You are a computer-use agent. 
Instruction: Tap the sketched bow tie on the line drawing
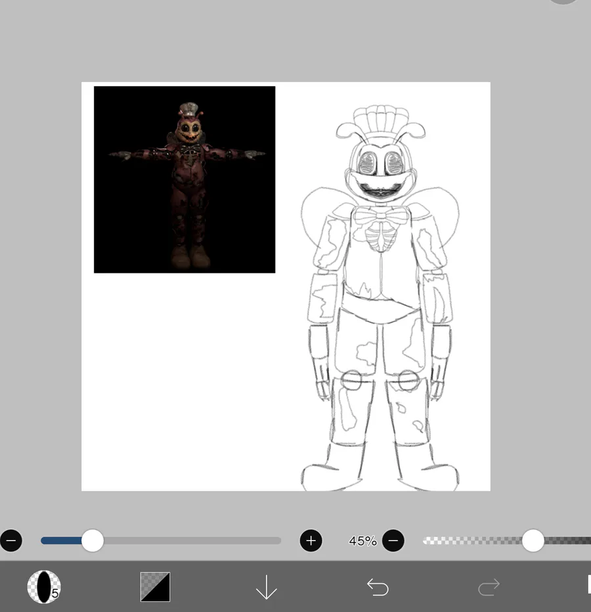(x=380, y=215)
